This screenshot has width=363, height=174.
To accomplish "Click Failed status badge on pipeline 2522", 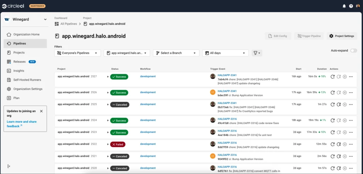I will [118, 144].
